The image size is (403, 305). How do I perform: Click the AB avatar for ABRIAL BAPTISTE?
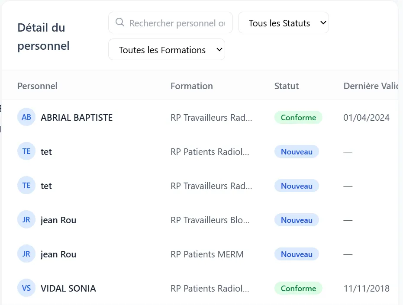[x=26, y=117]
